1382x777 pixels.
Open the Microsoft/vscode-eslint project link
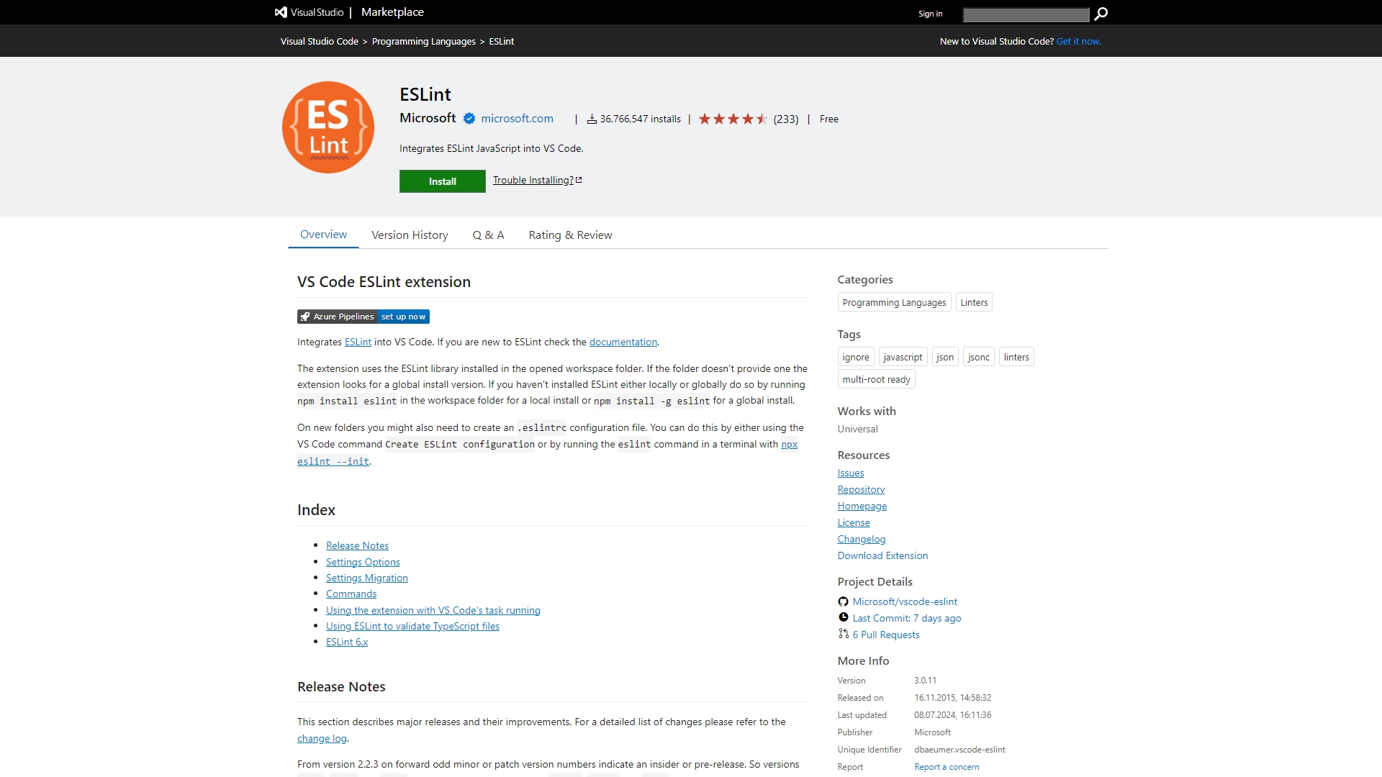(x=905, y=601)
